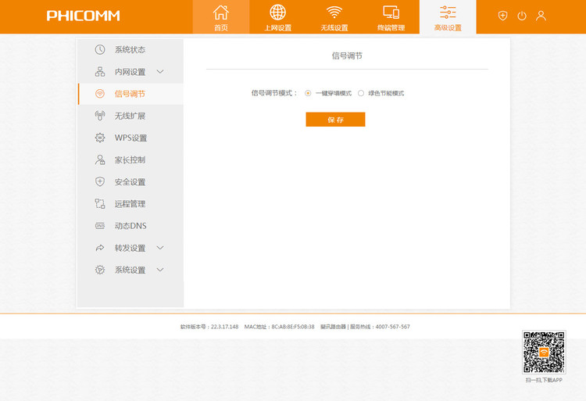Image resolution: width=586 pixels, height=401 pixels.
Task: Click the gear icon beside WPS设置
Action: pos(100,138)
